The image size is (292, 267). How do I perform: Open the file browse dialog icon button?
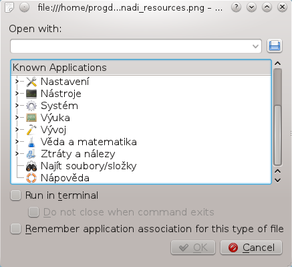click(275, 46)
